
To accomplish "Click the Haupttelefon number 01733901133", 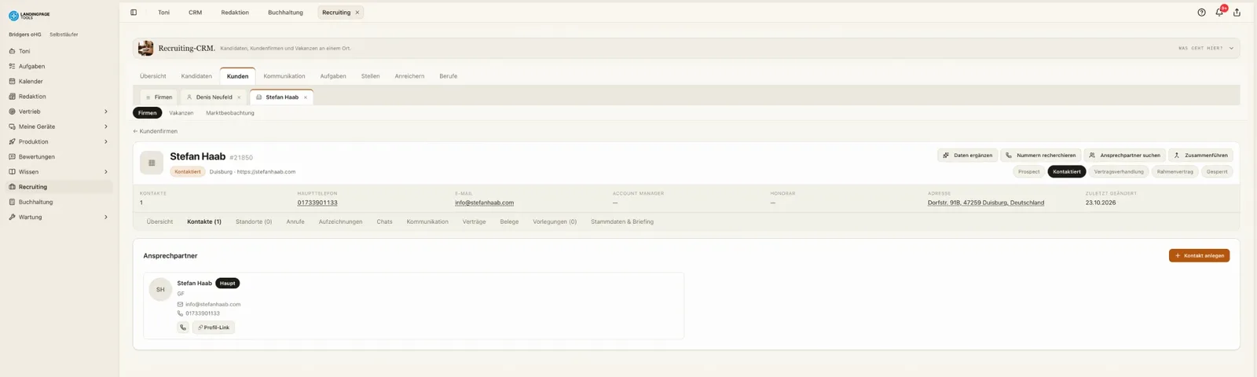I will click(x=317, y=203).
